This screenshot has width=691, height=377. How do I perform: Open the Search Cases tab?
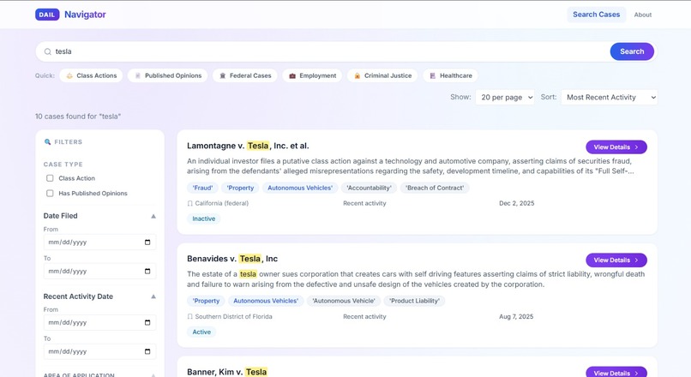coord(596,15)
